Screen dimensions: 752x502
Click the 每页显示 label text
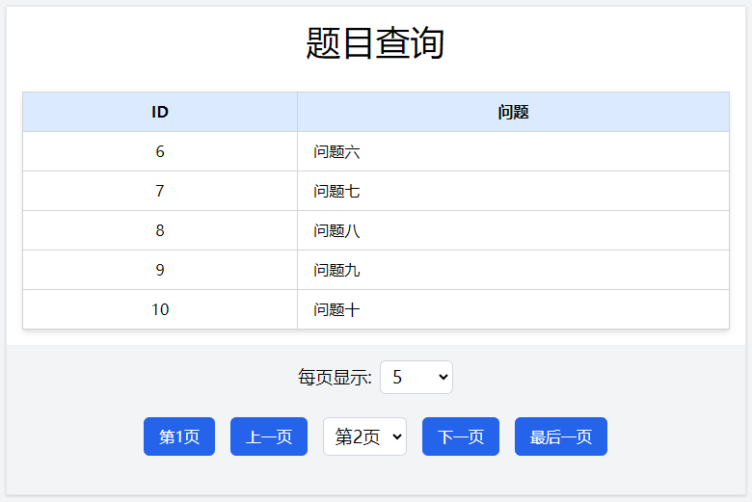click(335, 378)
